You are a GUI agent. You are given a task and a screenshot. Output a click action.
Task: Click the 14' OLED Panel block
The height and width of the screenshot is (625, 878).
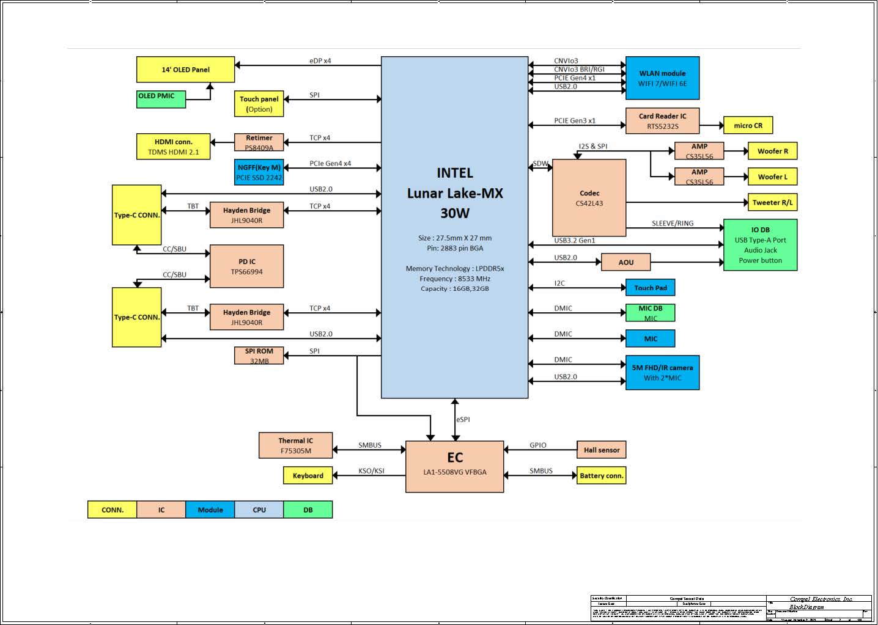(185, 70)
